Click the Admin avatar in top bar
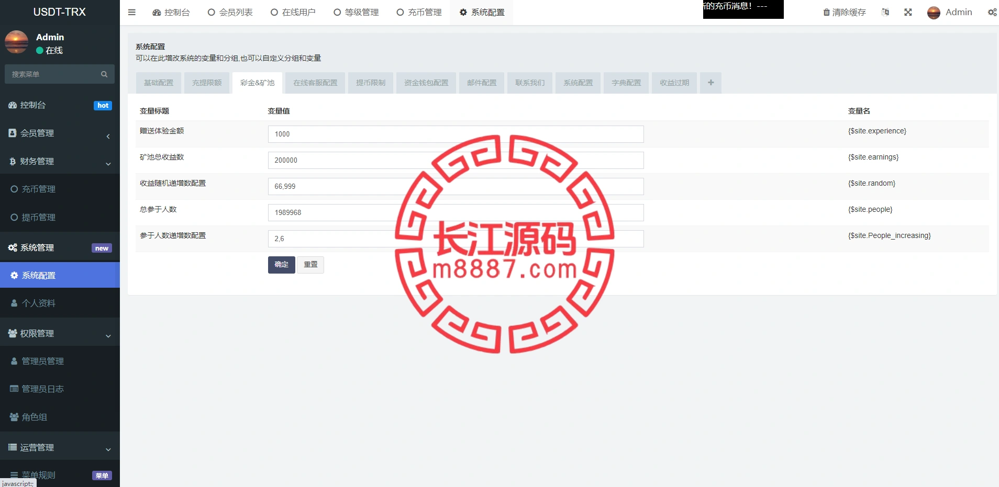This screenshot has width=999, height=487. coord(934,13)
